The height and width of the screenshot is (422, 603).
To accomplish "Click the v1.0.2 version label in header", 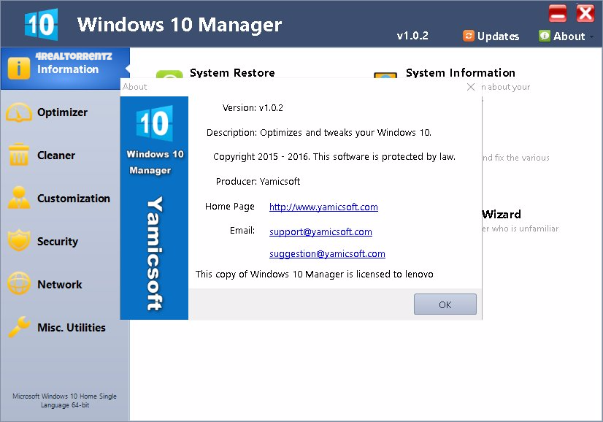I will [x=412, y=37].
